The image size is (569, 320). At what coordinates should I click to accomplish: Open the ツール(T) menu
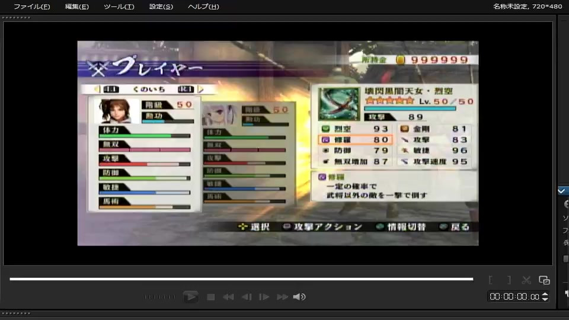click(119, 7)
